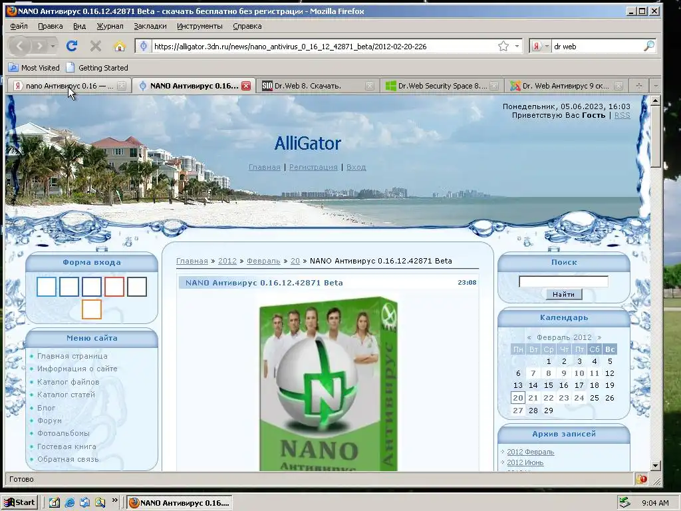Click the Firefox NANO Антивирус taskbar button
The height and width of the screenshot is (511, 681).
pos(180,503)
